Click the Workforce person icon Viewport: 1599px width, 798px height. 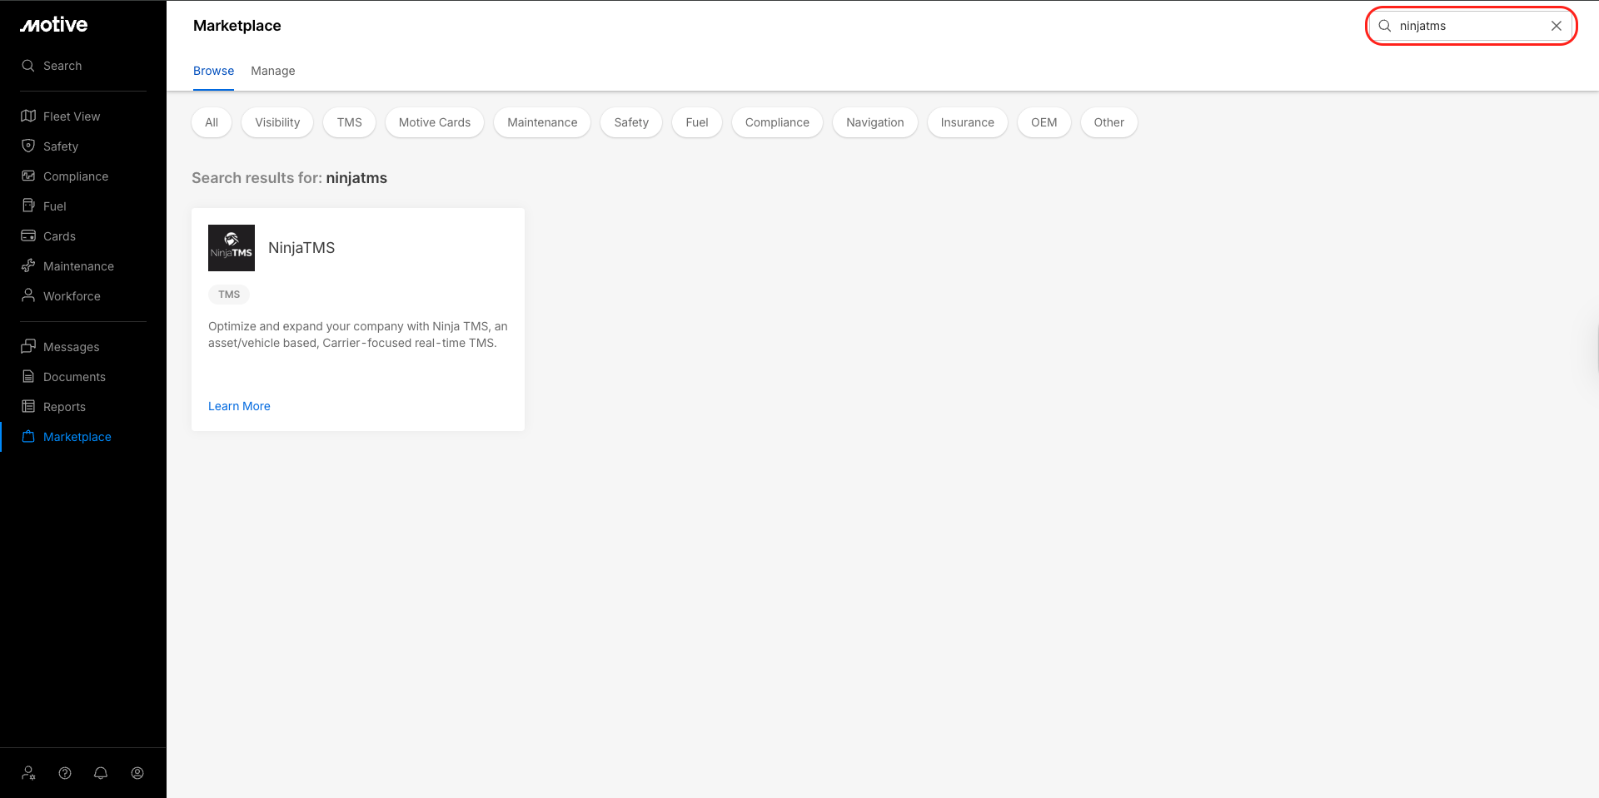pyautogui.click(x=28, y=296)
